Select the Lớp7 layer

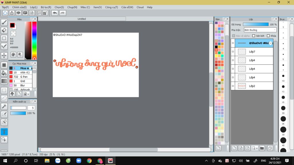254,52
